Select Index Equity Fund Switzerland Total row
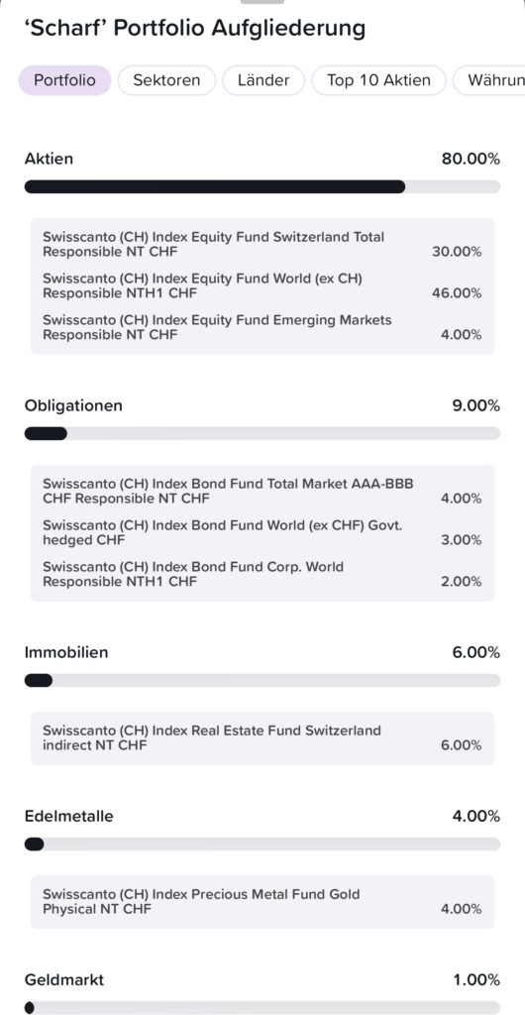Viewport: 525px width, 1015px height. click(x=262, y=245)
